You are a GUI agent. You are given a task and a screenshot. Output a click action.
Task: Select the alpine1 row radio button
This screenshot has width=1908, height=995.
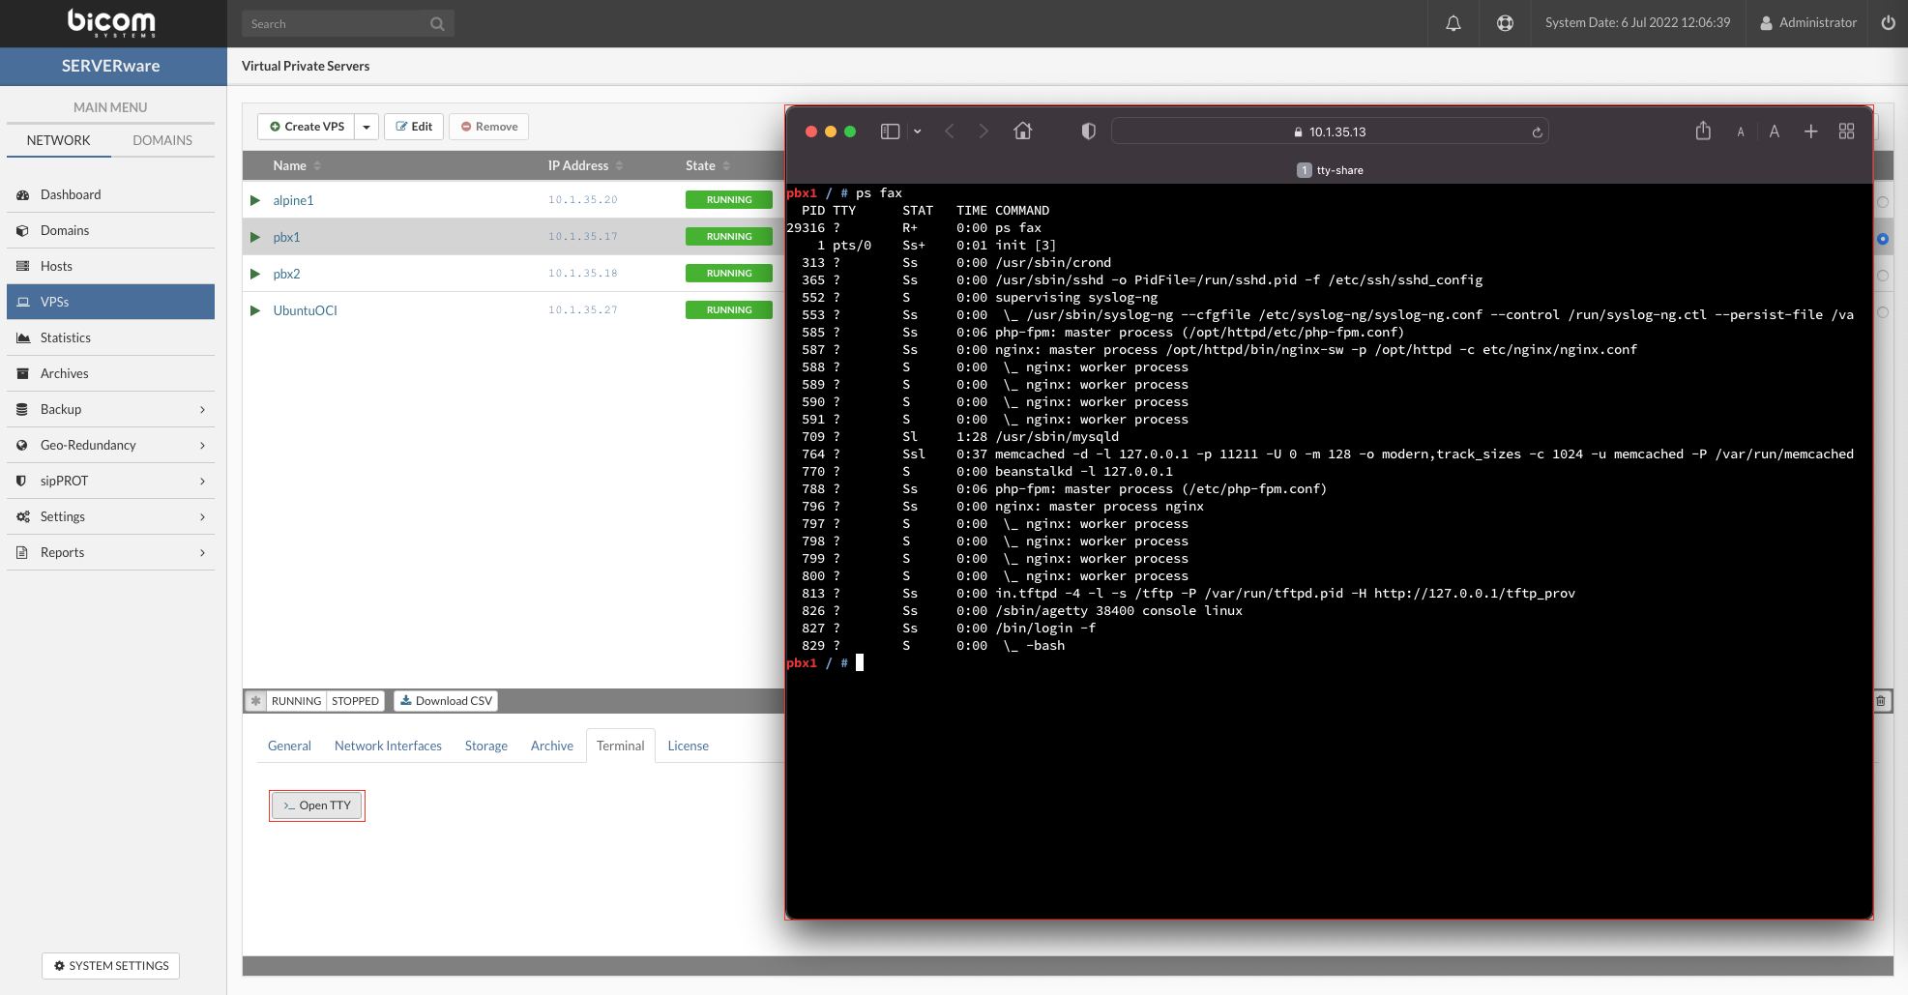pyautogui.click(x=1883, y=202)
